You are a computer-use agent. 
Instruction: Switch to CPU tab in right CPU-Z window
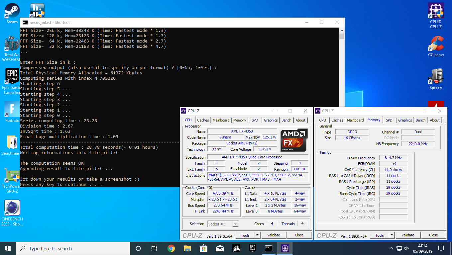pos(322,120)
